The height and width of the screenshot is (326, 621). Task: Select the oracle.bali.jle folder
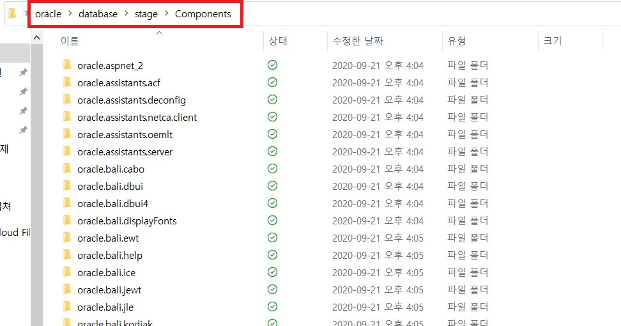pos(105,307)
